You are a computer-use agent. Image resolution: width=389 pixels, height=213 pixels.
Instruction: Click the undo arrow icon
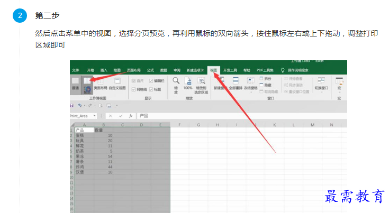(80, 106)
